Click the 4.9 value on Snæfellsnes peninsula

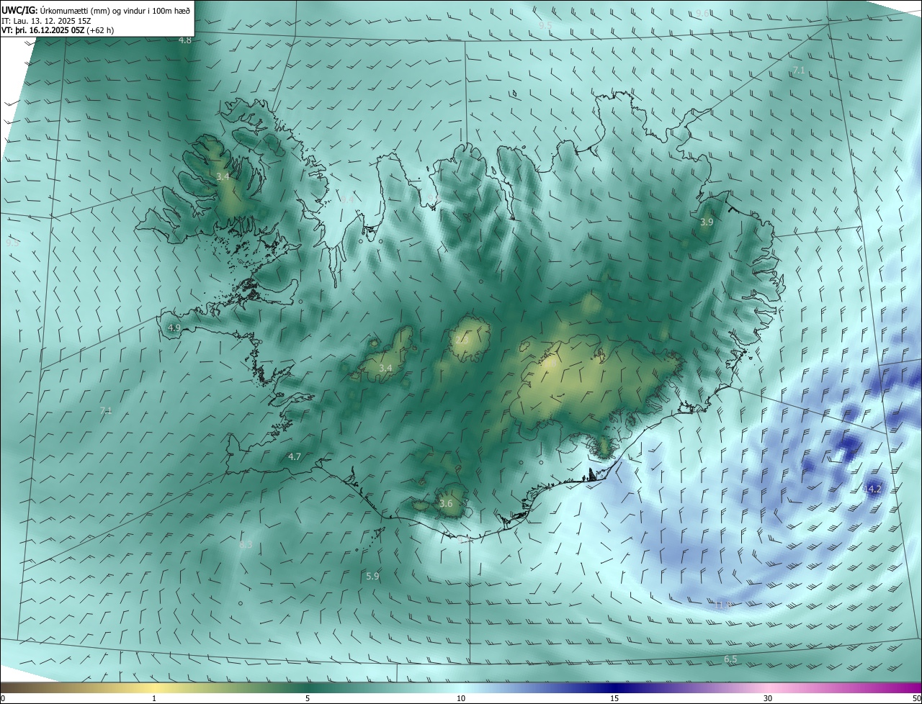click(x=174, y=328)
